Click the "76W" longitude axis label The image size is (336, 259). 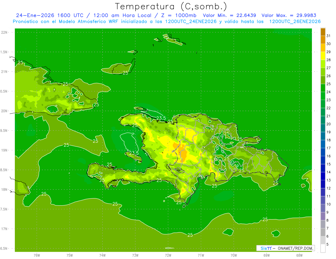[37, 255]
